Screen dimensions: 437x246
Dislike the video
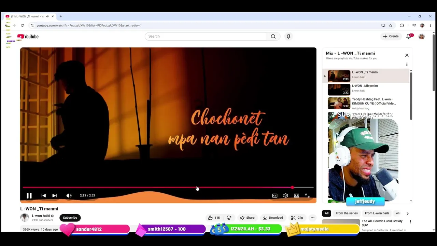[229, 218]
